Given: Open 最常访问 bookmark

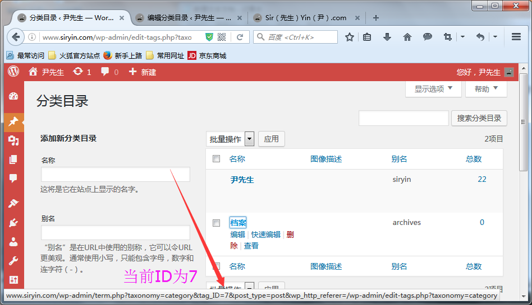Looking at the screenshot, I should point(26,55).
